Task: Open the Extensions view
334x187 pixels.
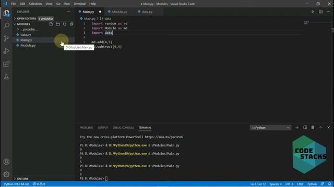Action: (6, 64)
